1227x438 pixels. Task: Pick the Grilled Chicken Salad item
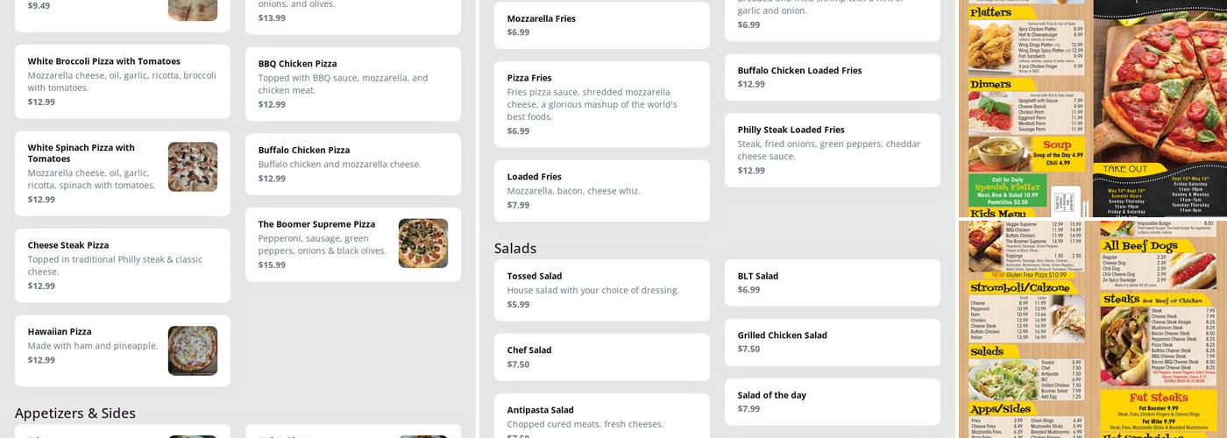point(832,342)
